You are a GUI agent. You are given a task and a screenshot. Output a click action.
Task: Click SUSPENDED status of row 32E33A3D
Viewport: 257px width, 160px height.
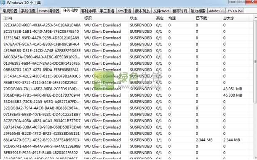(x=141, y=25)
